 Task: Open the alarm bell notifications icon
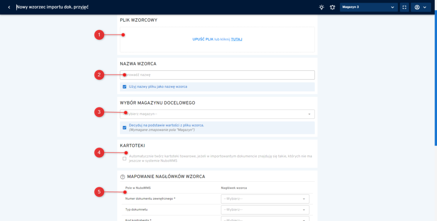point(332,7)
